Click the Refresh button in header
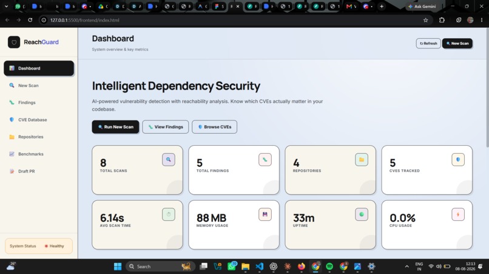This screenshot has height=274, width=489. point(428,43)
